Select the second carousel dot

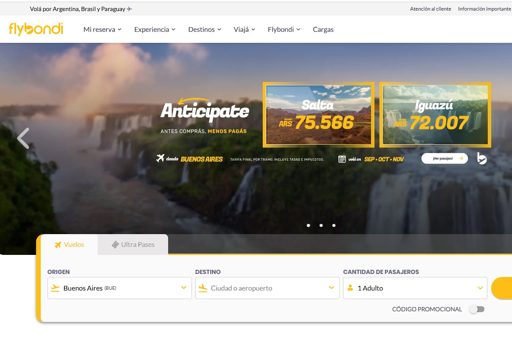point(321,225)
